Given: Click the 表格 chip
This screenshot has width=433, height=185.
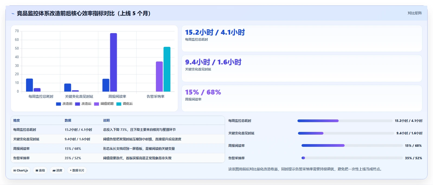Looking at the screenshot, I should click(40, 170).
